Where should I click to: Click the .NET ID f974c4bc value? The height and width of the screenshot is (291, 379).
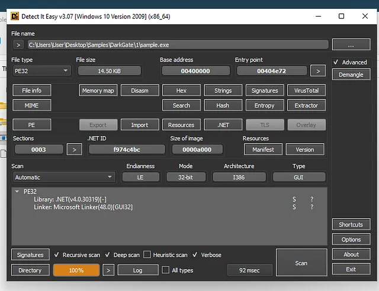(127, 150)
